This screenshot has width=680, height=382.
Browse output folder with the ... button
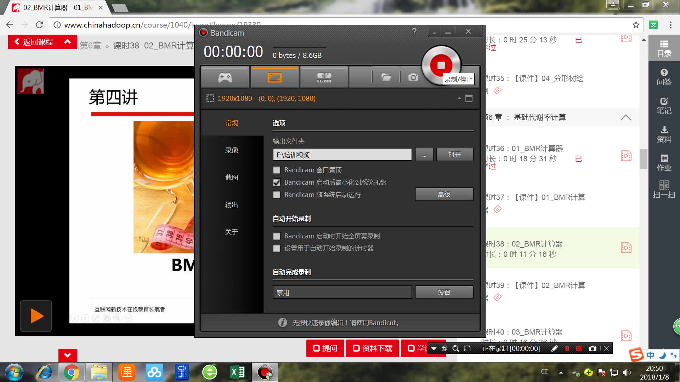(424, 155)
